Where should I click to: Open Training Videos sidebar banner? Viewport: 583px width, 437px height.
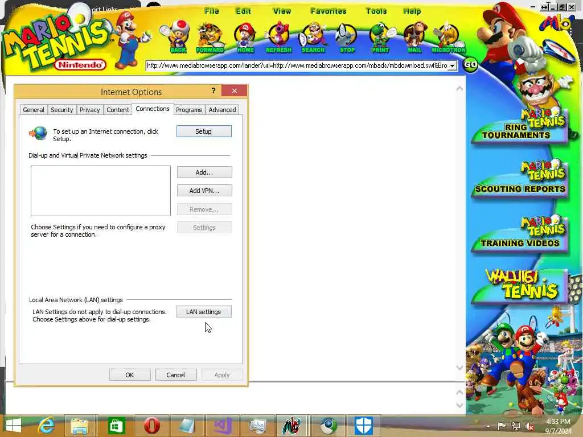(519, 234)
